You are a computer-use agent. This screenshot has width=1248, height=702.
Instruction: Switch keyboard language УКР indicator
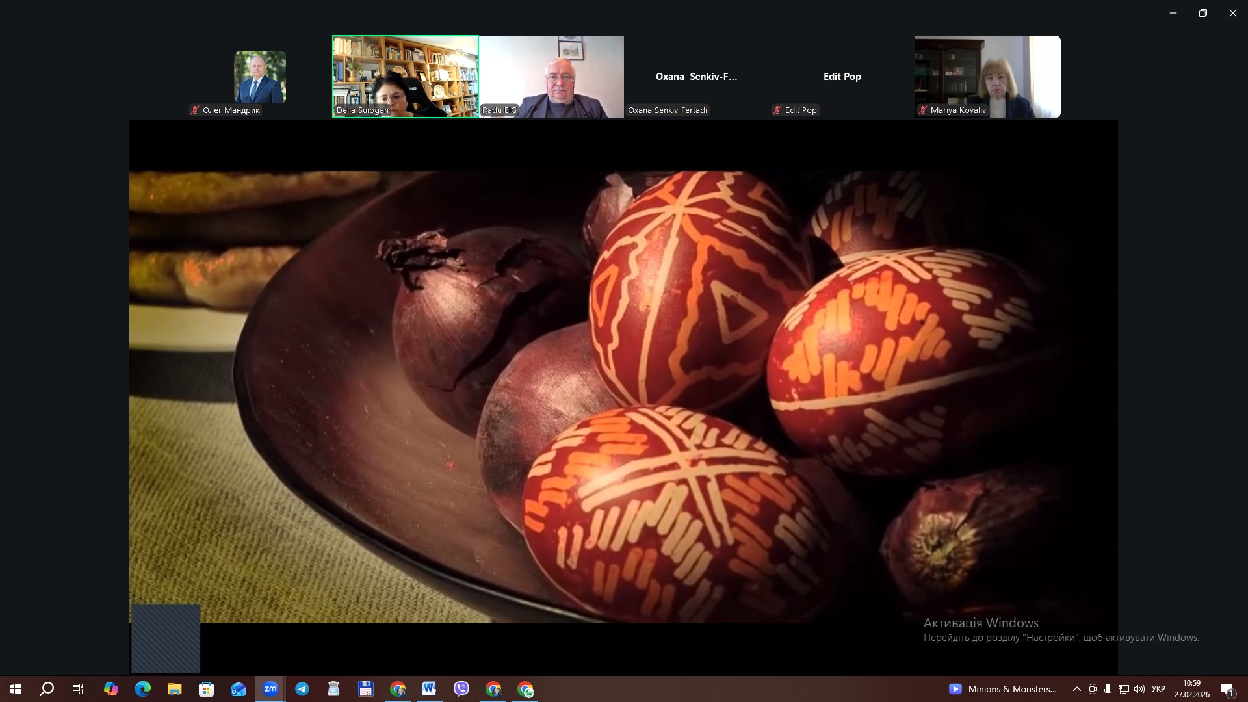(1158, 689)
